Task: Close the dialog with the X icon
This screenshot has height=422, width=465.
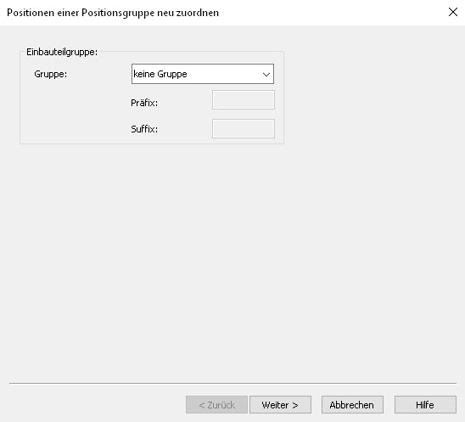Action: [x=453, y=12]
